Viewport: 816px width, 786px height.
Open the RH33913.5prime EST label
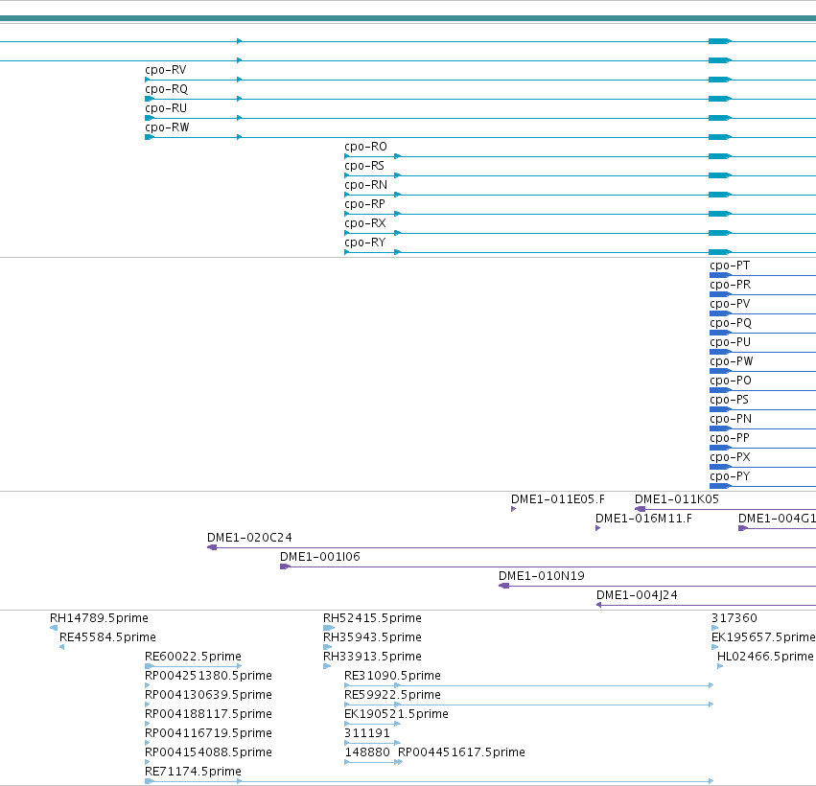click(x=372, y=657)
